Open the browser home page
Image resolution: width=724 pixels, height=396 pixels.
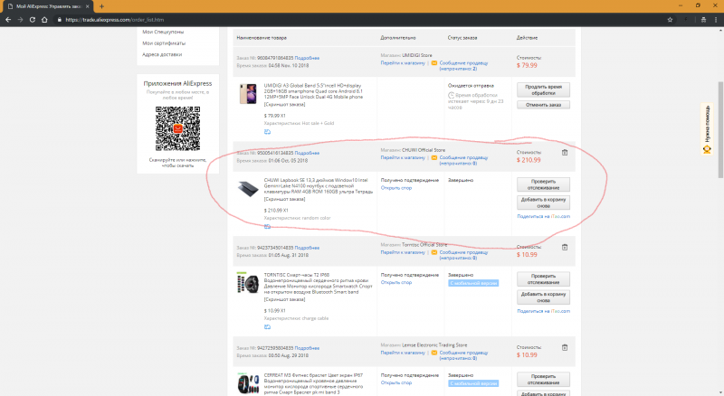44,20
